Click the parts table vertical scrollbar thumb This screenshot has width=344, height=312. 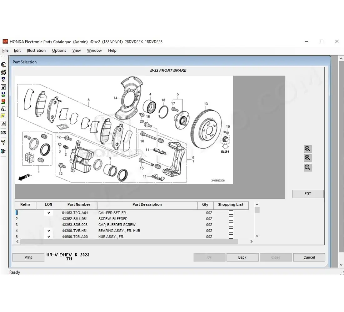tap(257, 210)
